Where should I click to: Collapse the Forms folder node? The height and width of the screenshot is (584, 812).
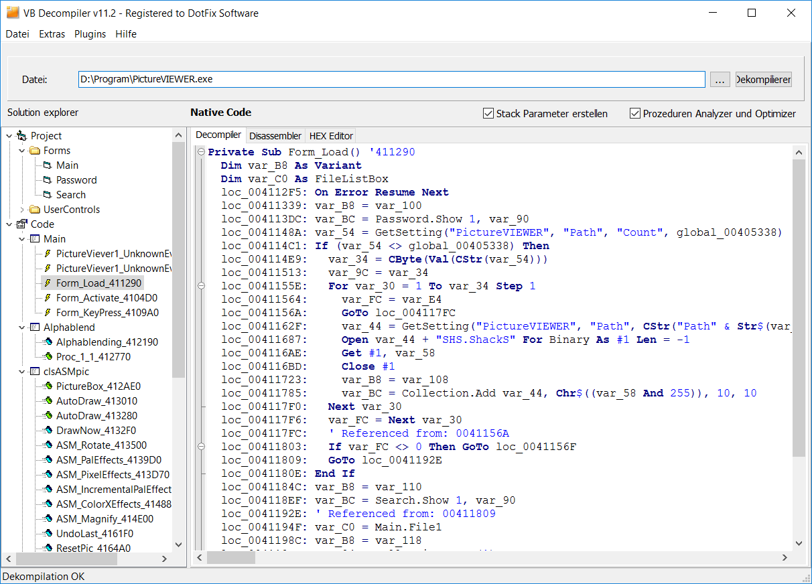[21, 151]
